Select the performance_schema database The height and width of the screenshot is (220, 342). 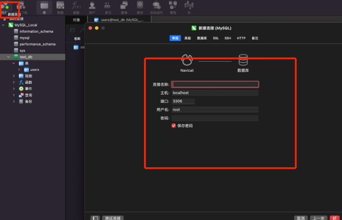click(x=37, y=44)
